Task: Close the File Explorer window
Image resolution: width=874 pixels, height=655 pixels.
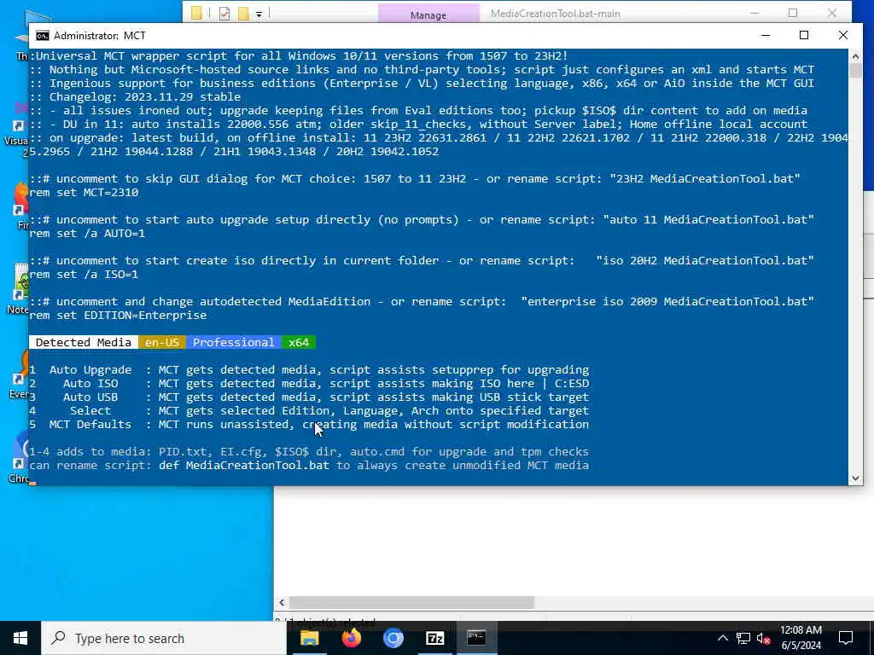Action: (831, 12)
